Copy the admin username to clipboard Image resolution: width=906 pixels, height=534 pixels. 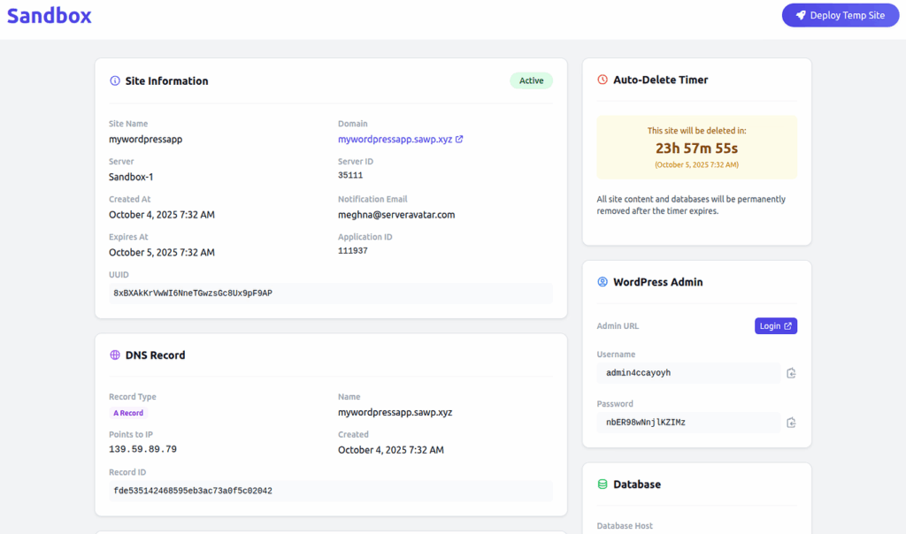791,373
